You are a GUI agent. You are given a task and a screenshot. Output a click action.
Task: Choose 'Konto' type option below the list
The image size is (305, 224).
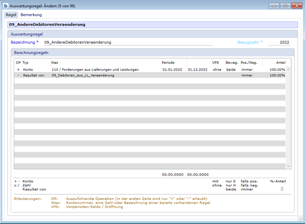pos(28,181)
